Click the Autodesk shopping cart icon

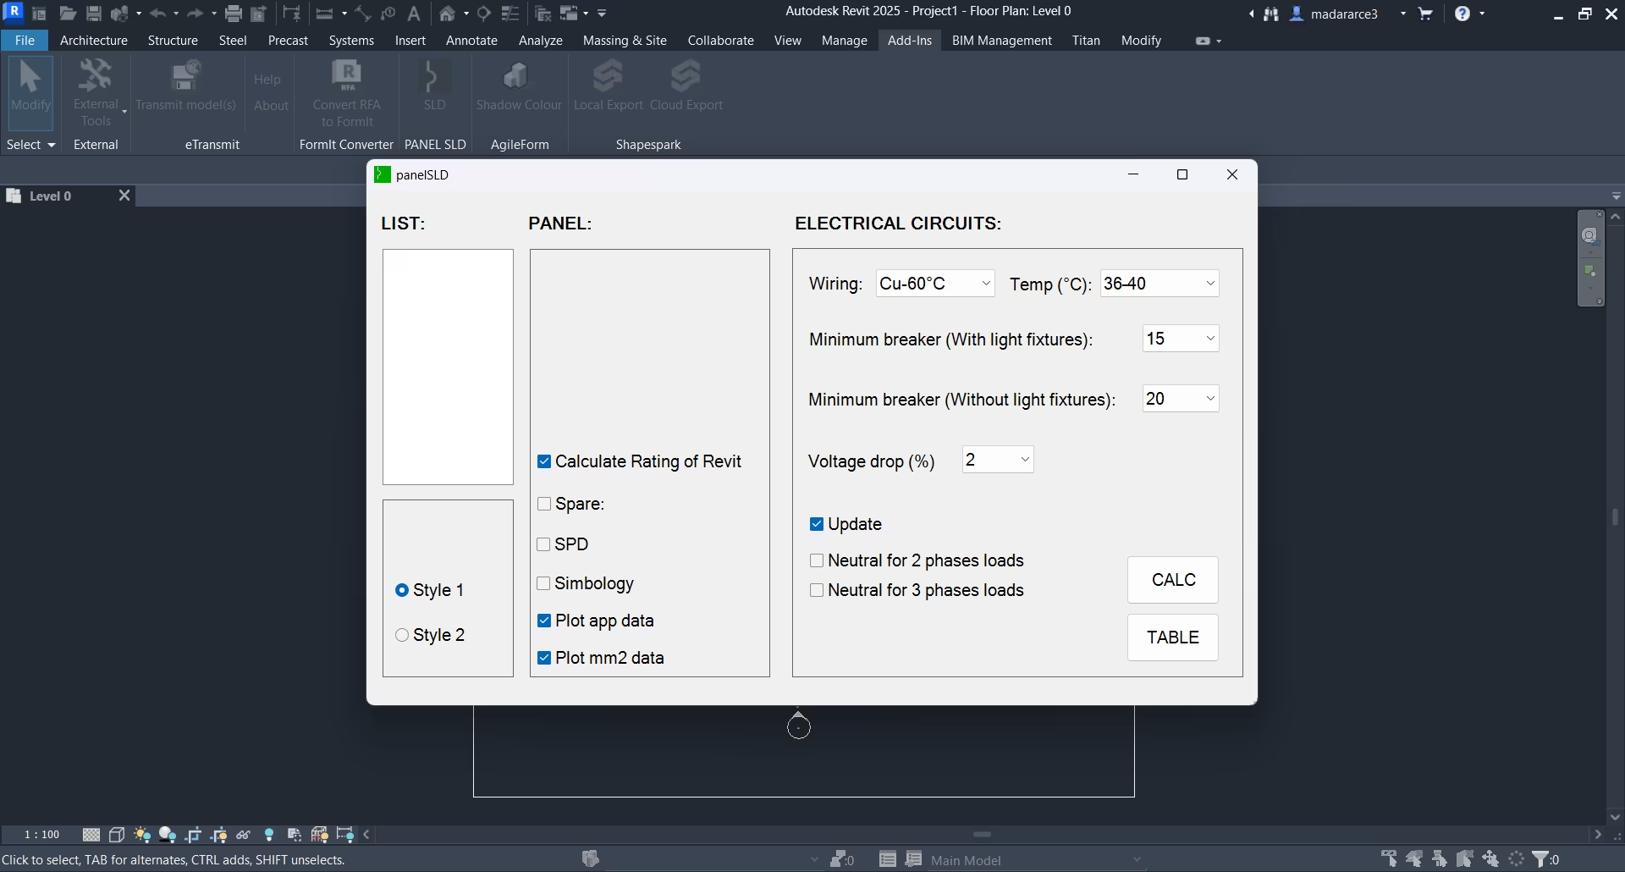(x=1426, y=14)
